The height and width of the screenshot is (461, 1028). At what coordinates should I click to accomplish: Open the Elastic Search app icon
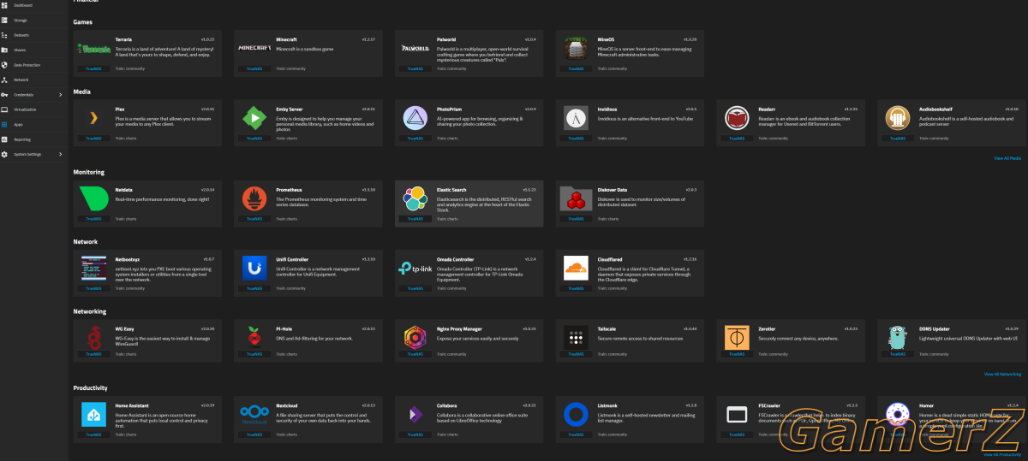[x=415, y=199]
